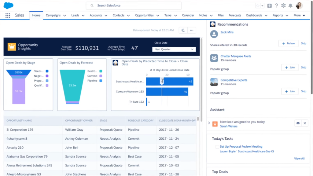Expand the Leads tab menu arrow
The image size is (313, 176).
83,15
